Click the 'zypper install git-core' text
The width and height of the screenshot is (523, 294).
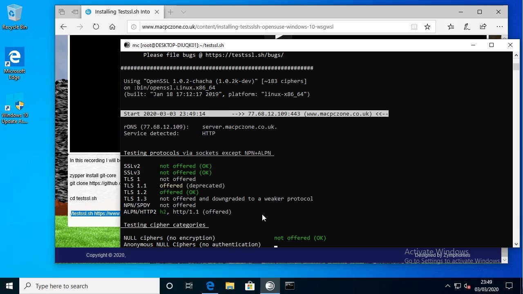(93, 176)
